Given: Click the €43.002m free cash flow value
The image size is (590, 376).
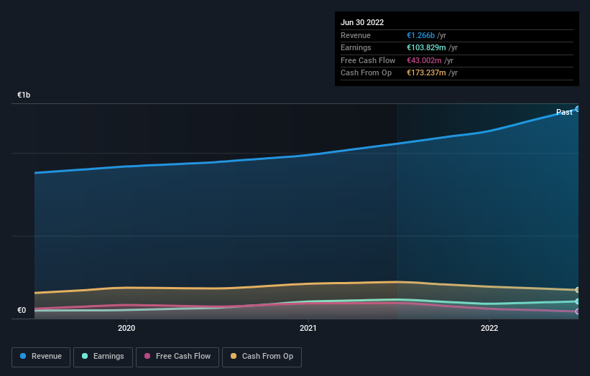Looking at the screenshot, I should click(x=424, y=60).
